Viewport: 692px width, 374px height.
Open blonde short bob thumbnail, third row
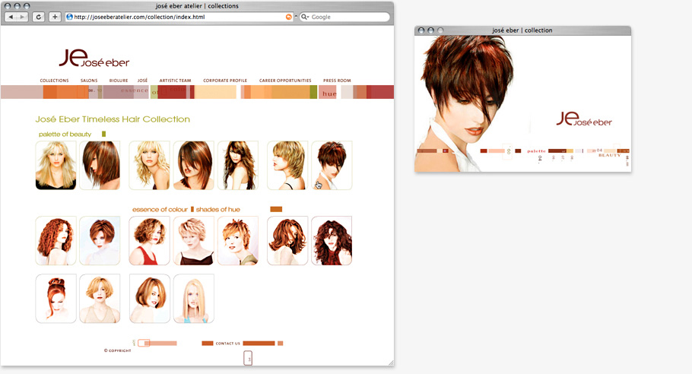pyautogui.click(x=100, y=299)
